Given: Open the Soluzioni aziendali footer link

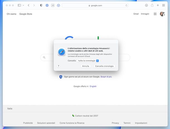Looking at the screenshot, I should tap(46, 123).
